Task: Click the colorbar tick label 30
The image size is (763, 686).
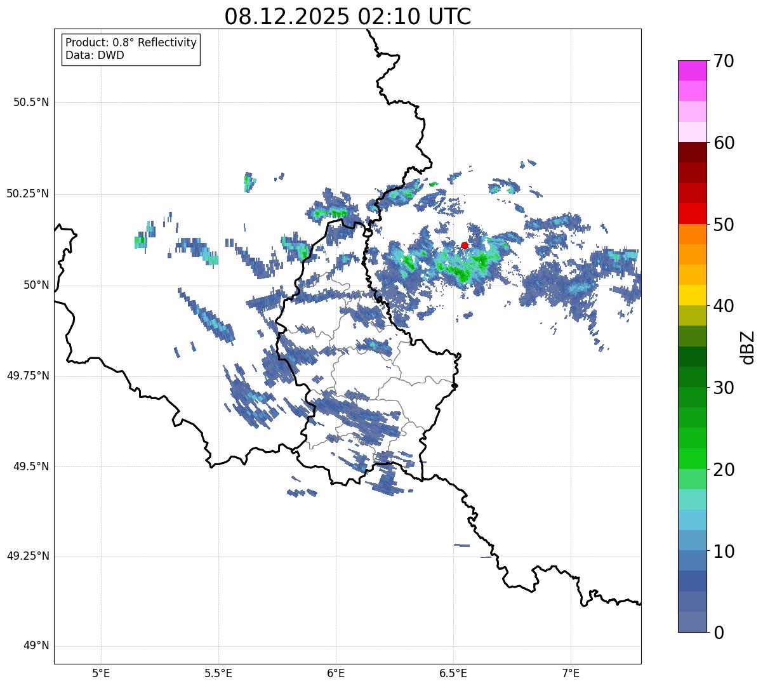Action: (724, 388)
